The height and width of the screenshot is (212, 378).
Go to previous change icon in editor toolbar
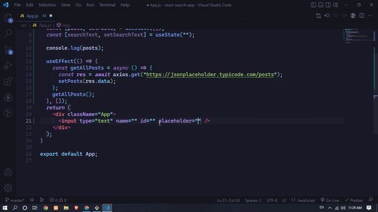[x=327, y=16]
